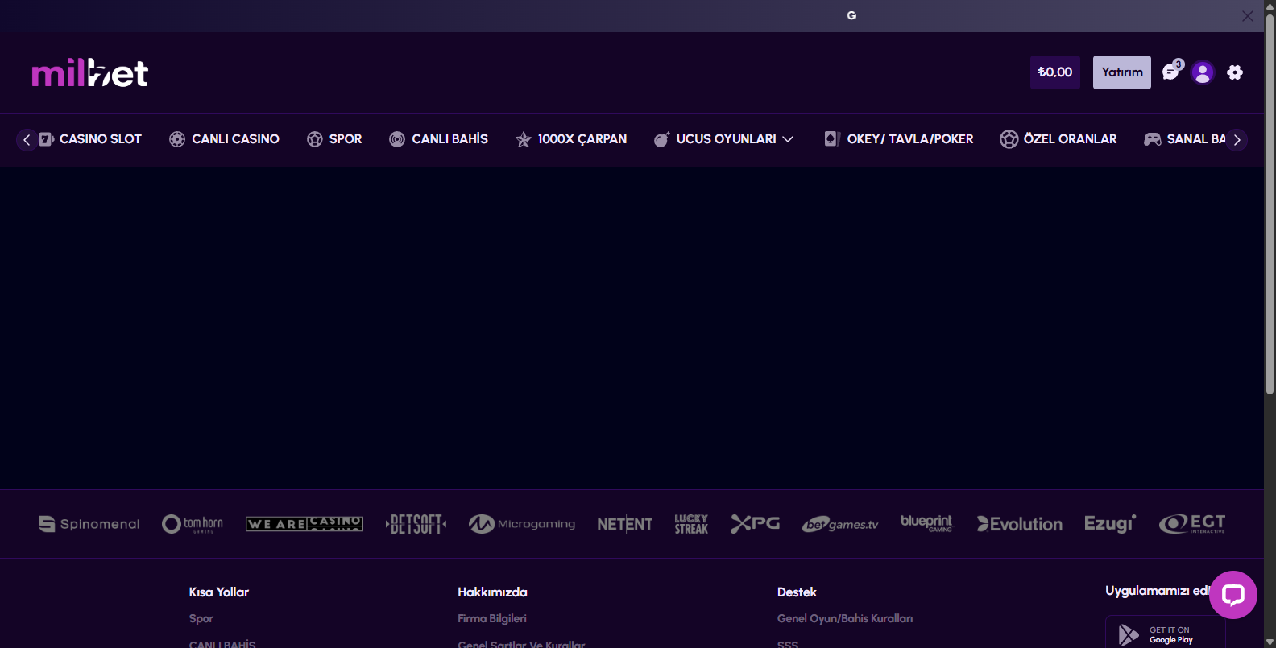Click the ₺0,00 balance button

click(x=1055, y=72)
